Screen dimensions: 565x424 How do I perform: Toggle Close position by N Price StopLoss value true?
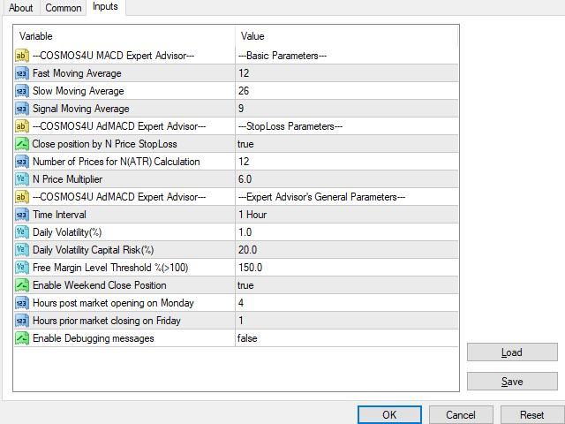click(x=347, y=144)
